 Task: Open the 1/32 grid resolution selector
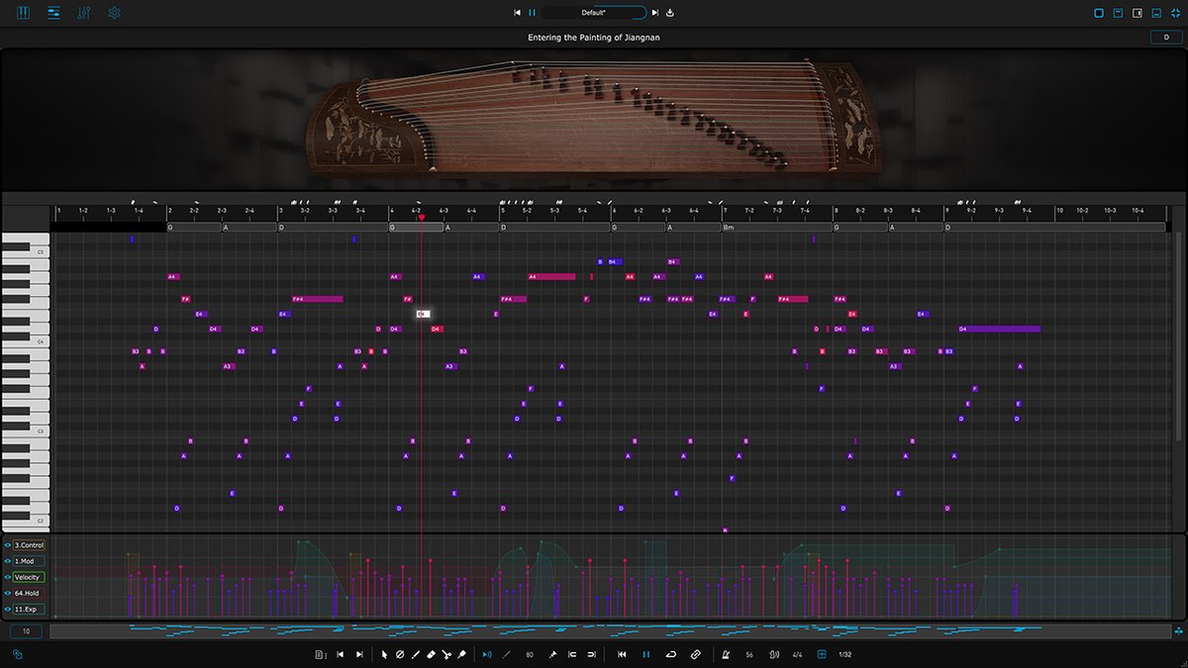[845, 654]
